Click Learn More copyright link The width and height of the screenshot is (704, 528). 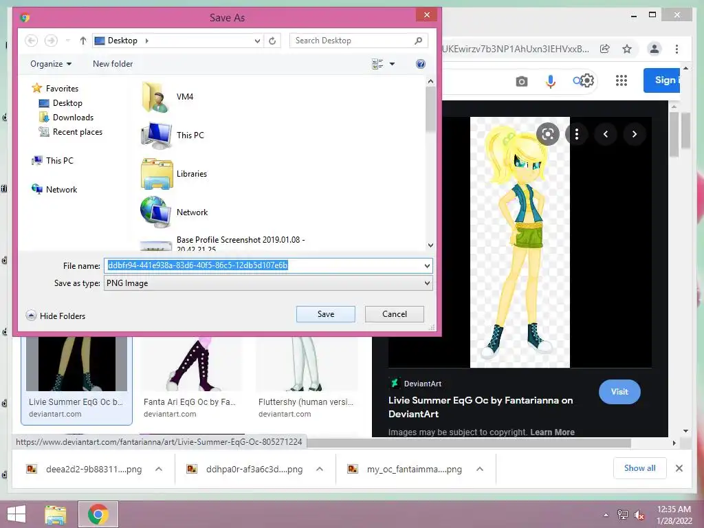click(552, 432)
